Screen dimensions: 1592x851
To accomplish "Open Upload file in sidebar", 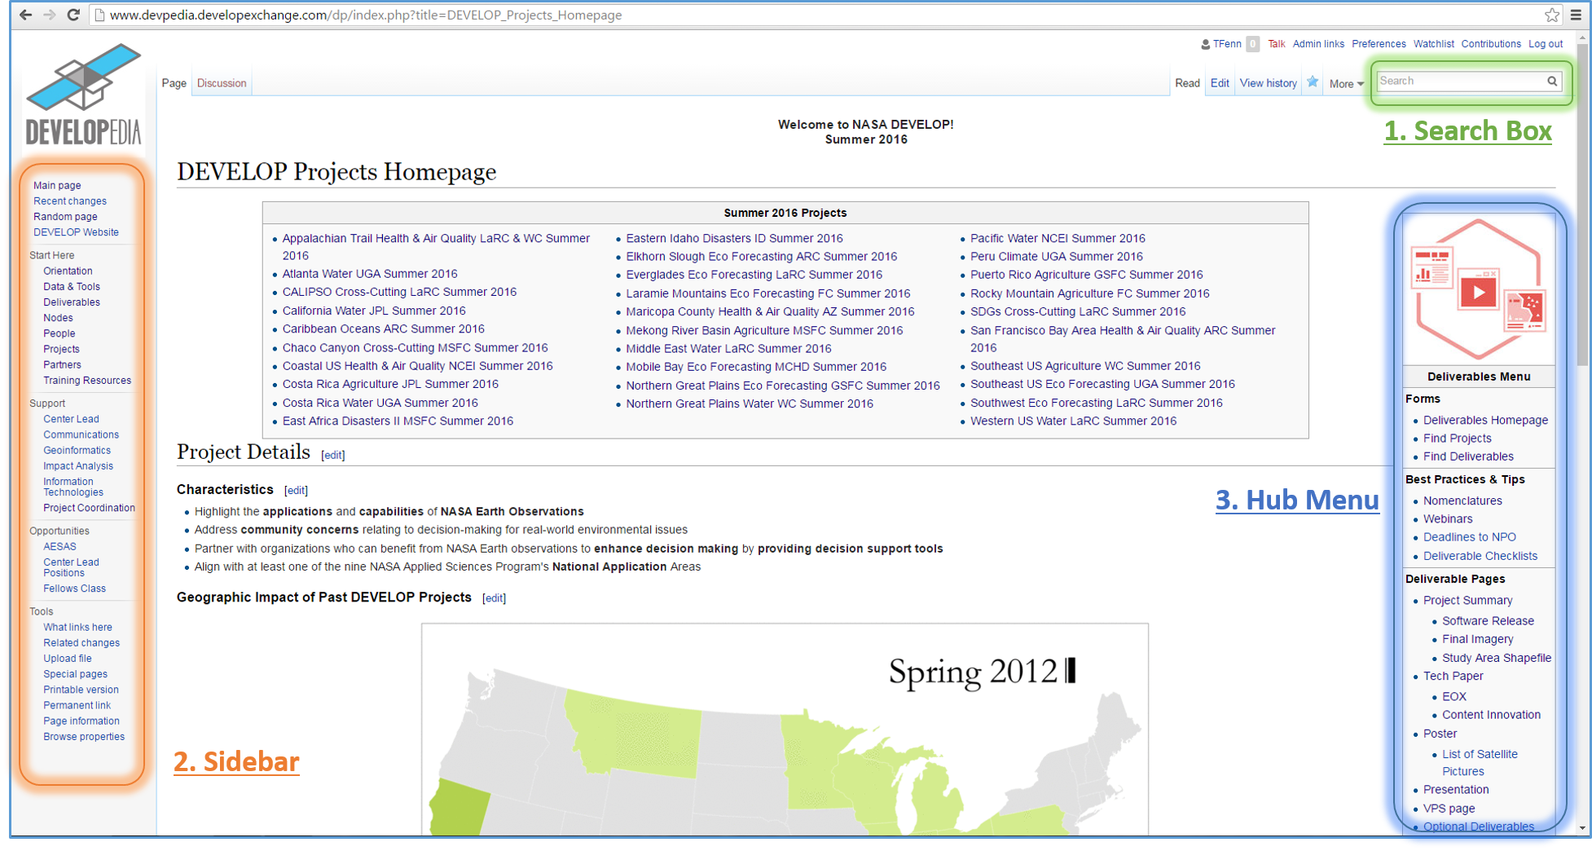I will pyautogui.click(x=67, y=659).
